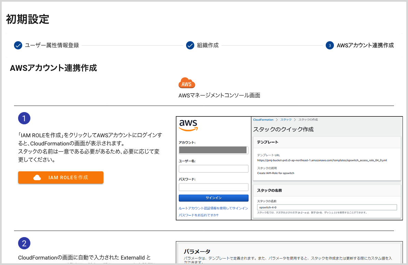Click the IAM ROLEを作成 orange button
The width and height of the screenshot is (408, 265).
point(60,177)
